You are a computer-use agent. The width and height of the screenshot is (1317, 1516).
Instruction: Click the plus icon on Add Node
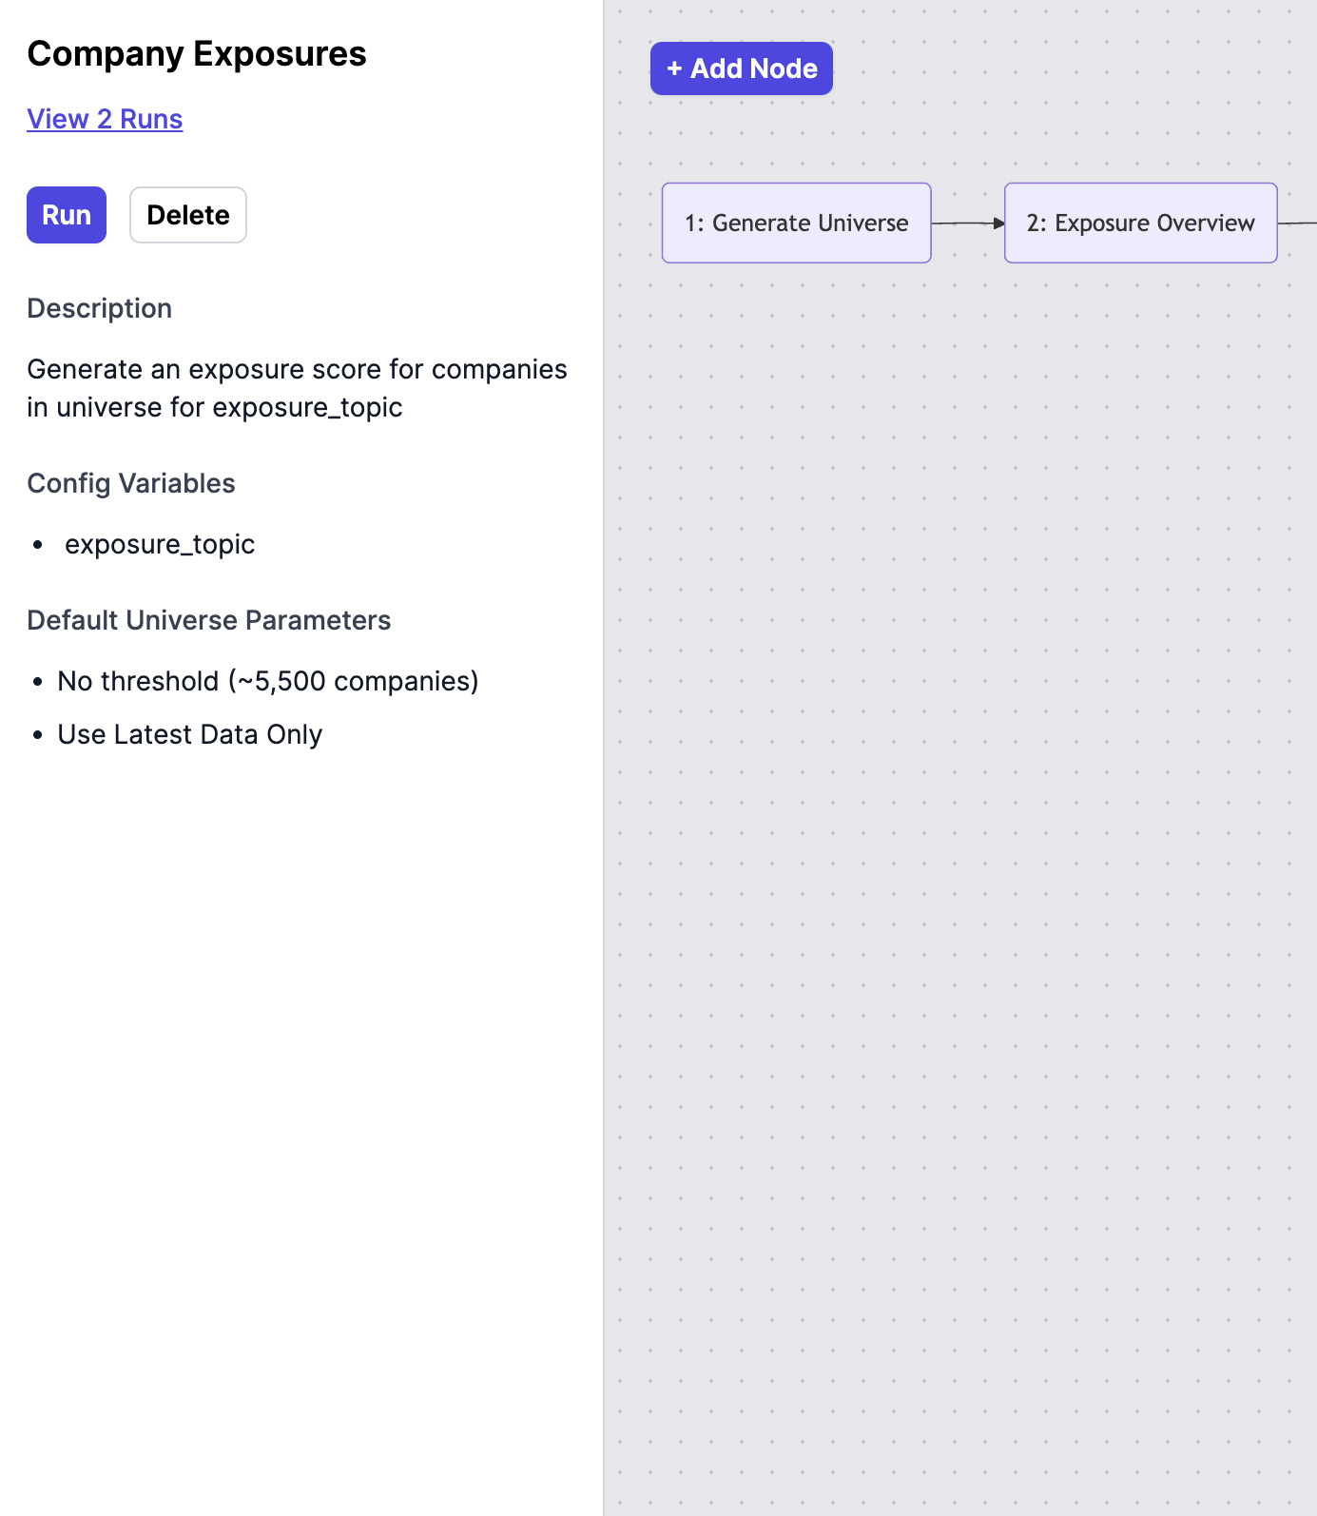[x=674, y=68]
